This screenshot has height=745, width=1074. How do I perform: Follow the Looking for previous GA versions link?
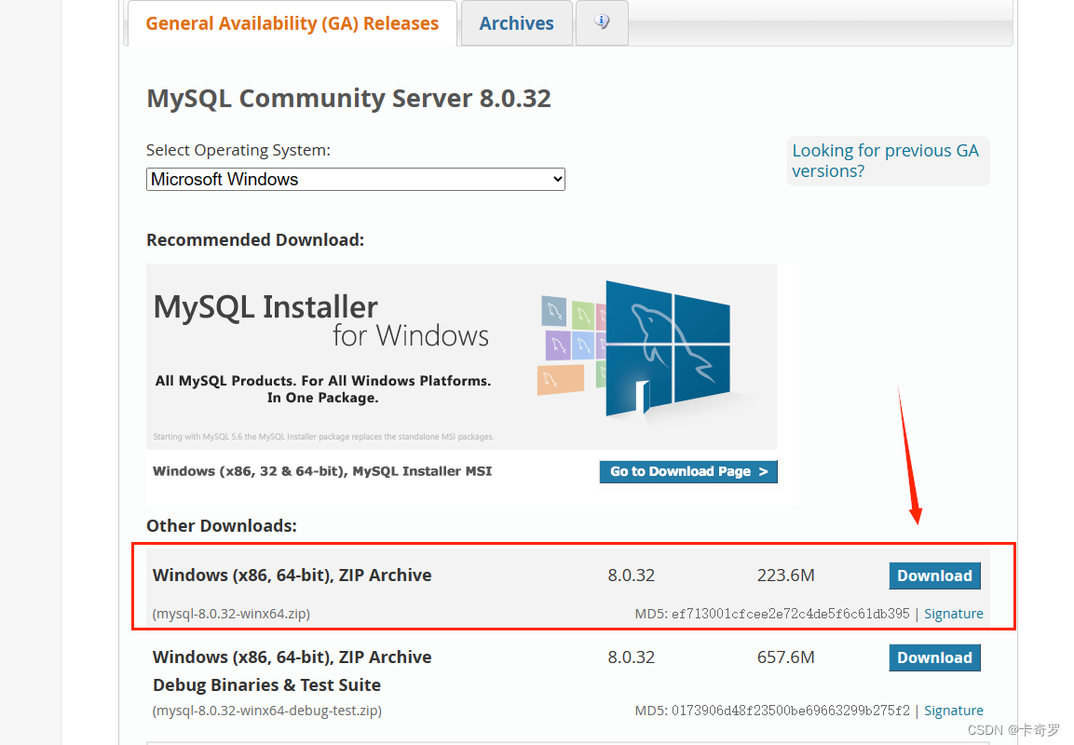886,161
